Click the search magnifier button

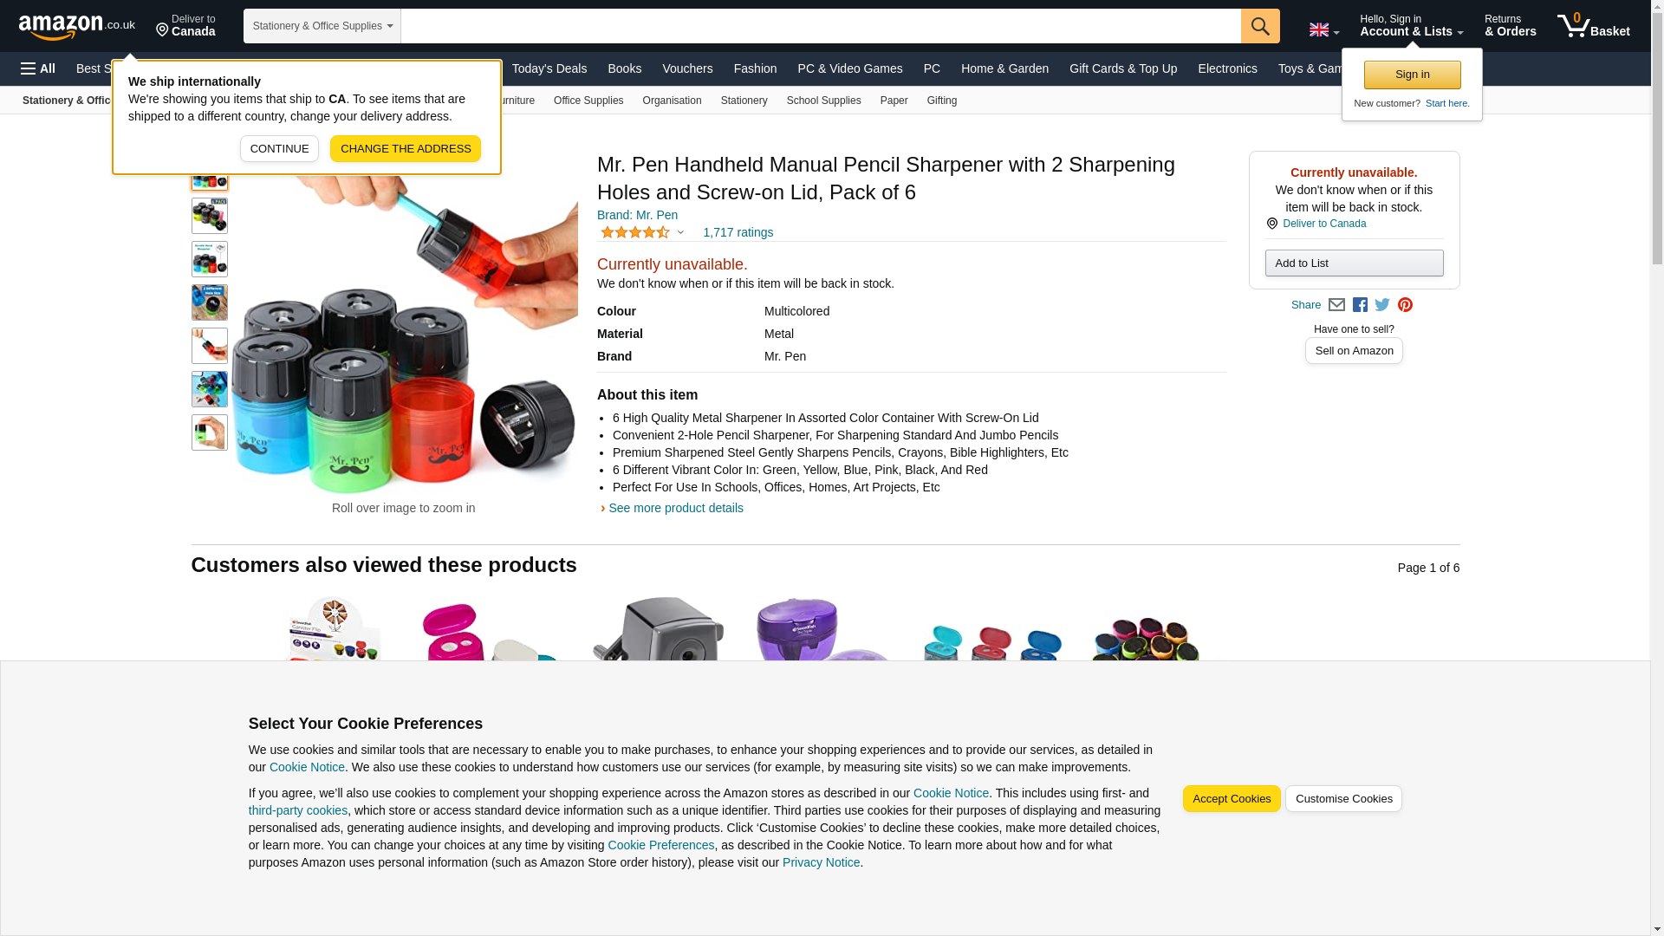pyautogui.click(x=1259, y=26)
